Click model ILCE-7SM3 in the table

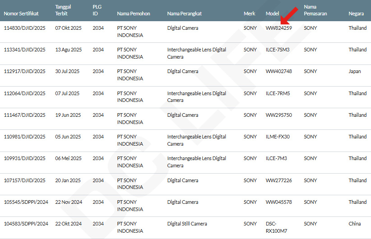click(x=278, y=50)
